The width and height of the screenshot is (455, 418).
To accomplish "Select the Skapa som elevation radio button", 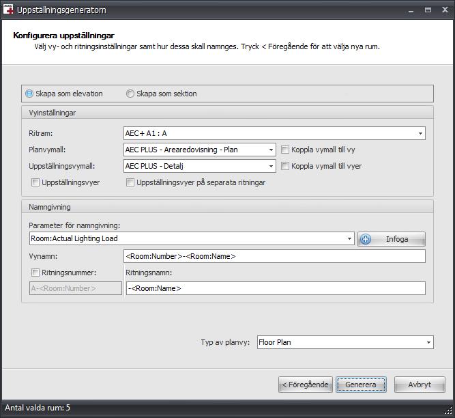I will [29, 94].
